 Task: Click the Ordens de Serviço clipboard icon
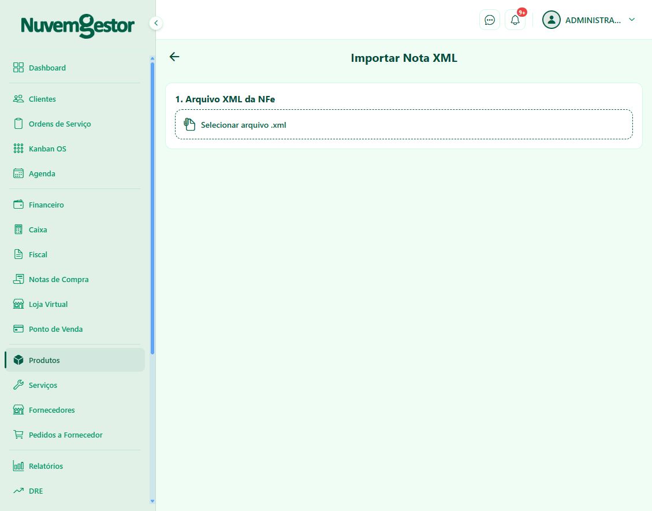point(18,124)
